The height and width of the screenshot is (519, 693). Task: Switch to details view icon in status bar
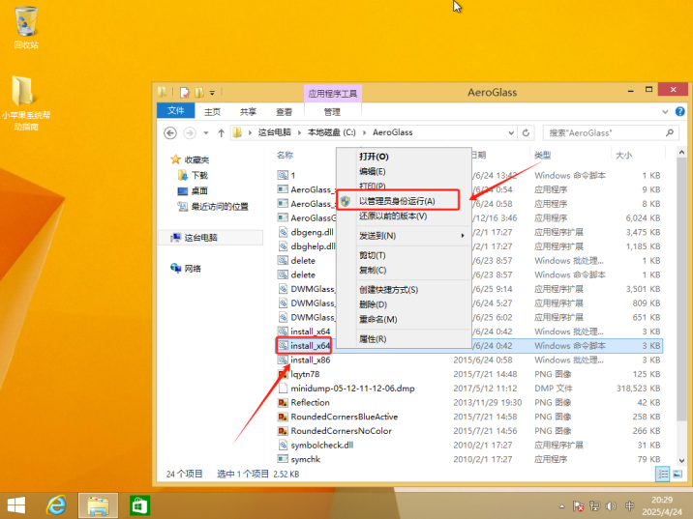662,474
